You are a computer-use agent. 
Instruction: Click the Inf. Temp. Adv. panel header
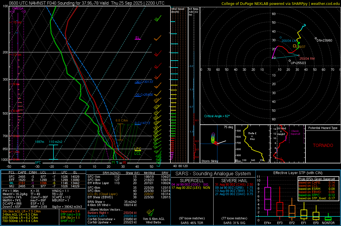194,12
